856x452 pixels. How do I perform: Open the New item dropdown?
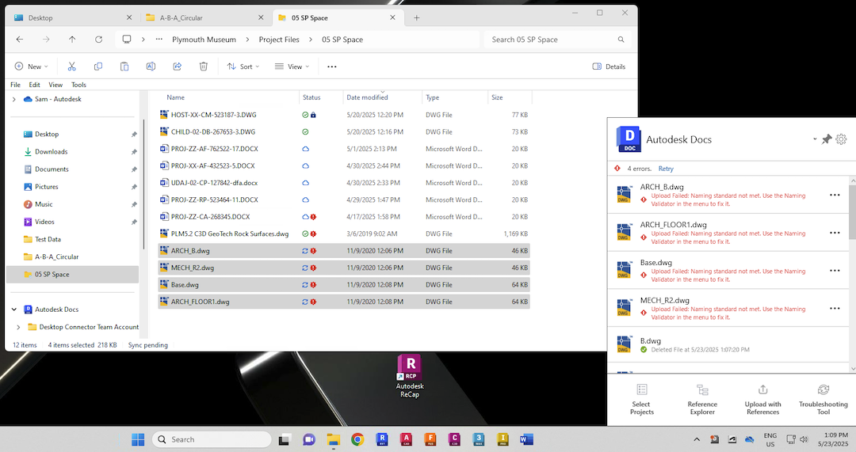click(x=31, y=66)
